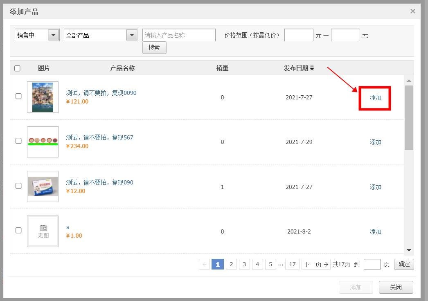The height and width of the screenshot is (301, 428).
Task: Close the 添加产品 dialog with X
Action: [x=413, y=11]
